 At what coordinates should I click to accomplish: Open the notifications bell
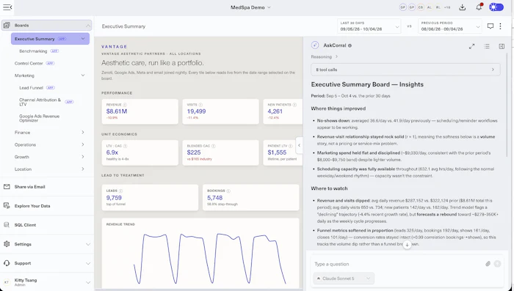click(x=479, y=7)
